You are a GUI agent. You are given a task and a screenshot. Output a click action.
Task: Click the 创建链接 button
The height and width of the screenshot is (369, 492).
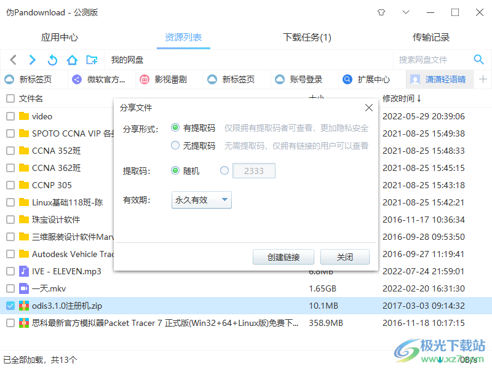[284, 256]
